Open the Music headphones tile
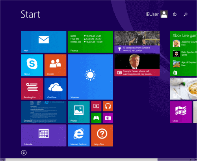 pos(108,106)
